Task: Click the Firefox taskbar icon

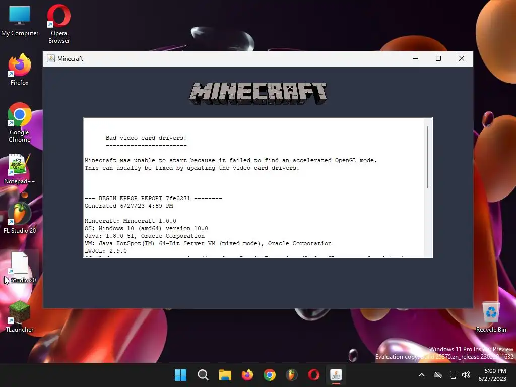Action: (x=247, y=375)
